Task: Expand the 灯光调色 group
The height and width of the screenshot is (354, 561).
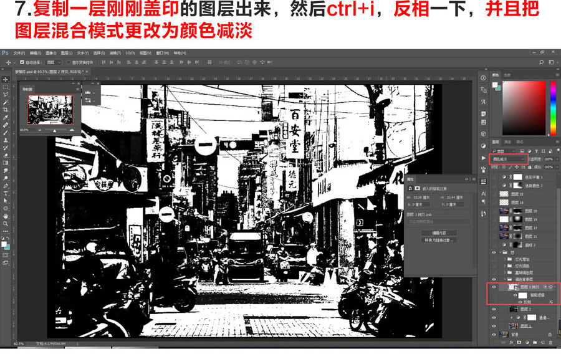Action: [505, 266]
